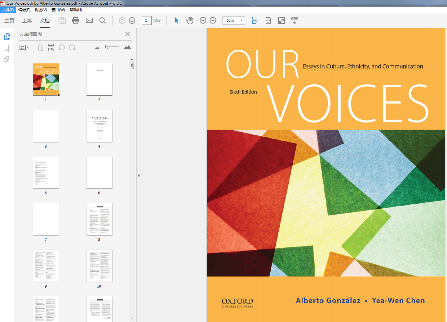Enlarge thumbnail size large mountain icon

coord(127,47)
